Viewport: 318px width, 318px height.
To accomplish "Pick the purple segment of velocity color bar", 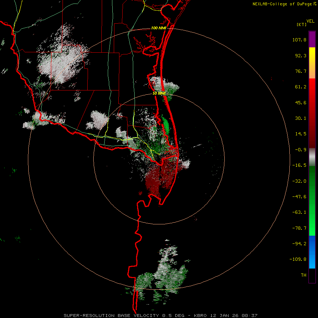I will pos(312,39).
